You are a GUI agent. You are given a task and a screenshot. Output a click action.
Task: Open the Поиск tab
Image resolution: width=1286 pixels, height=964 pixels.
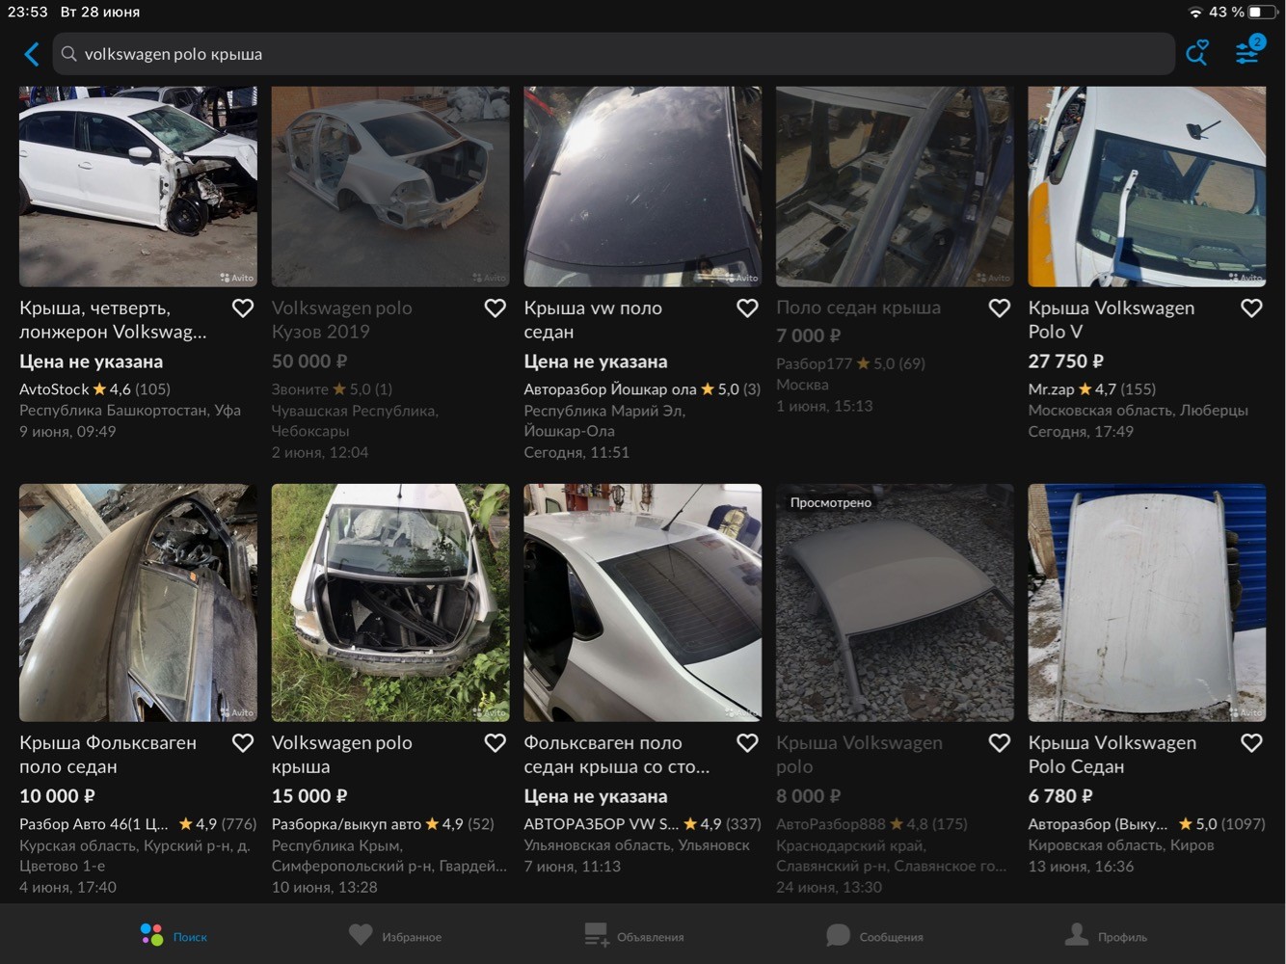click(174, 935)
